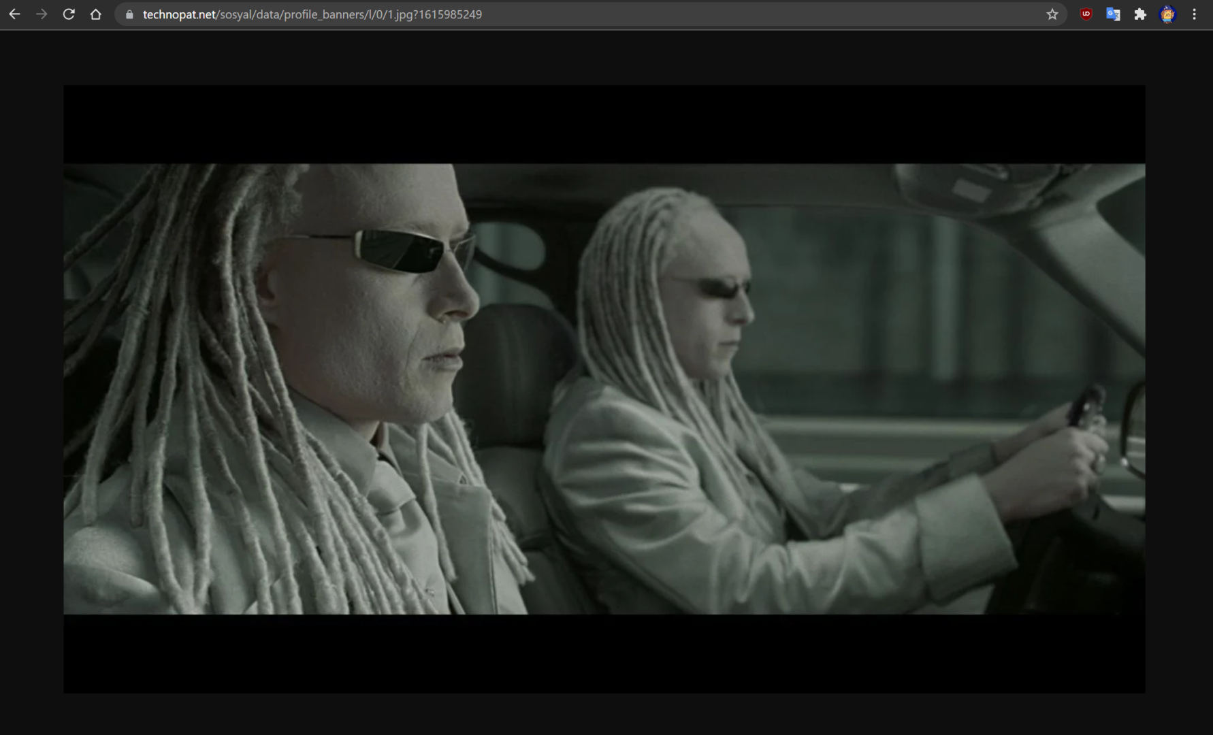
Task: Open the Google Translate extension
Action: point(1114,14)
